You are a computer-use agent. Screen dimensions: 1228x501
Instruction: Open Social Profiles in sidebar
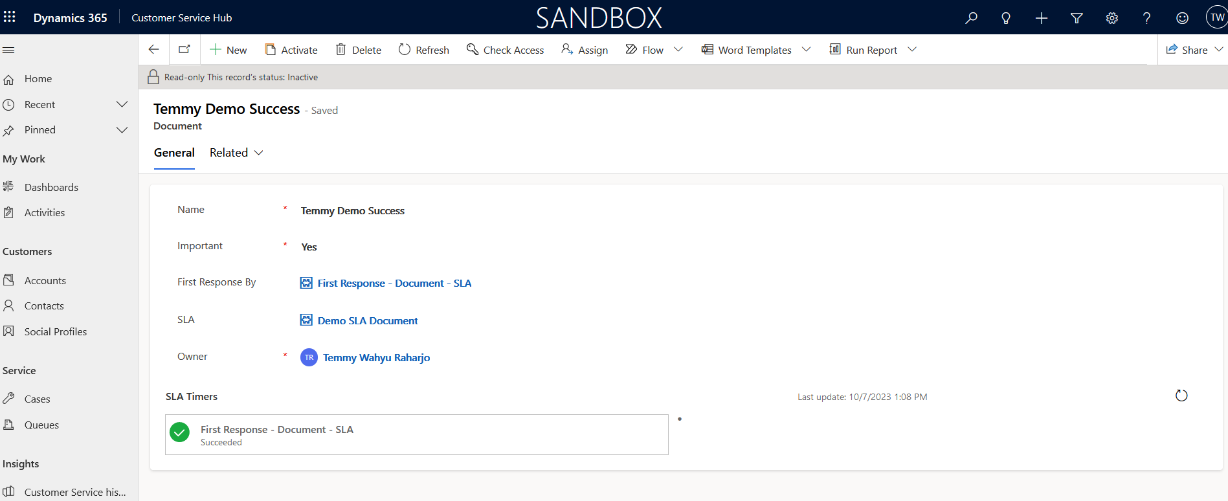(56, 331)
